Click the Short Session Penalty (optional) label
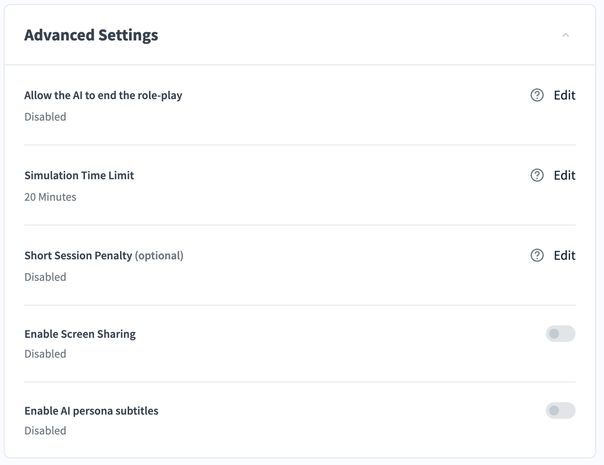This screenshot has height=465, width=604. (x=104, y=256)
